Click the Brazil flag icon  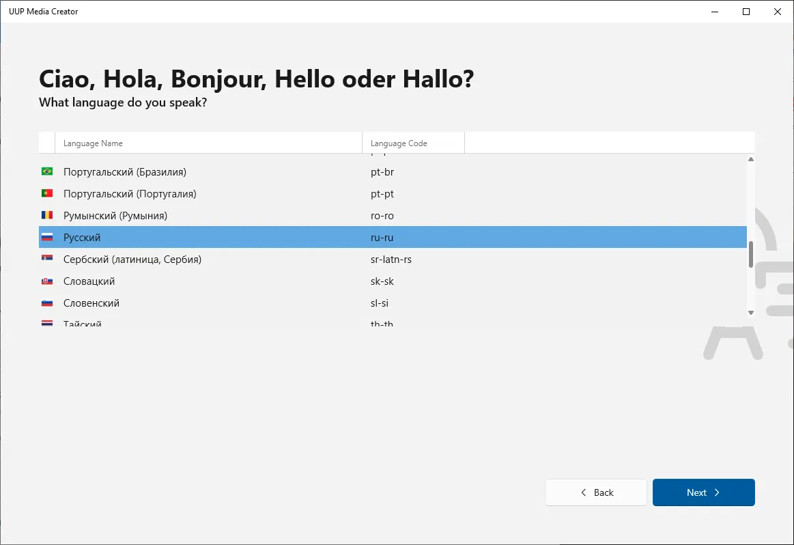pos(47,171)
